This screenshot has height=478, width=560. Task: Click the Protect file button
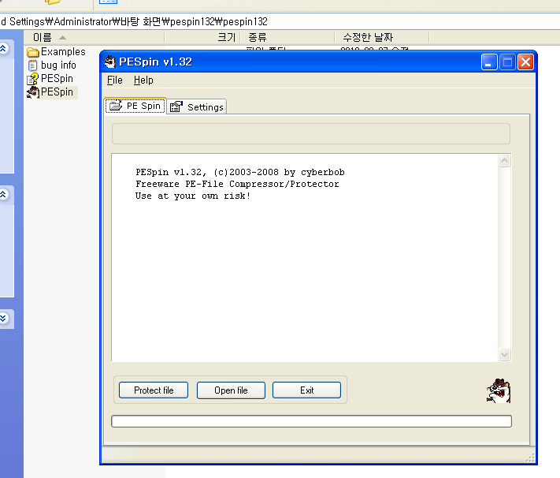[154, 390]
